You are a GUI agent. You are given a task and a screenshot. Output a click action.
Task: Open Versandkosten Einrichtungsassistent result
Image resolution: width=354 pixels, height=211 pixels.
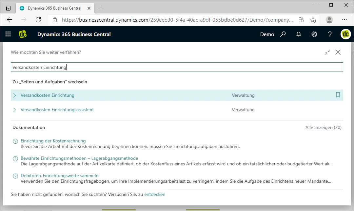tap(57, 110)
